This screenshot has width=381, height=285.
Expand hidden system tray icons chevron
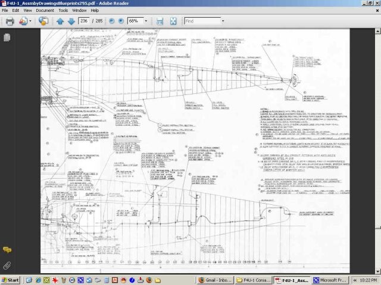point(355,280)
